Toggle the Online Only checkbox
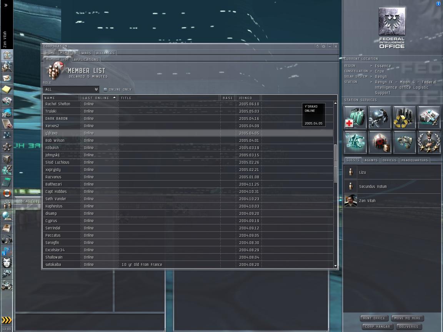 point(105,90)
